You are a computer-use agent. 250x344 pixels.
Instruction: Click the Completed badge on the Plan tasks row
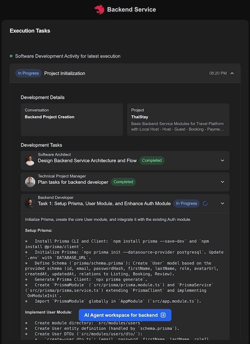point(123,182)
